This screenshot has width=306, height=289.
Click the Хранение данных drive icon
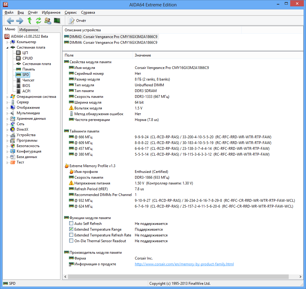pyautogui.click(x=13, y=119)
